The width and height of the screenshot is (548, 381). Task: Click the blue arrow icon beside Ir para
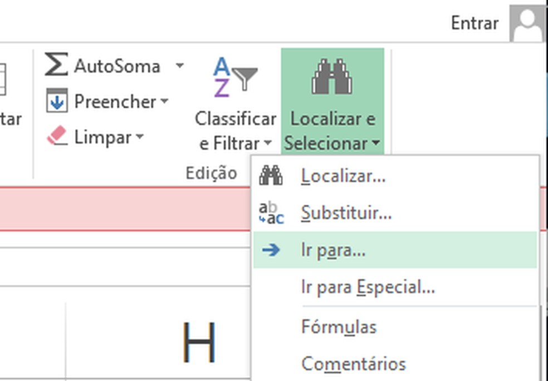271,250
